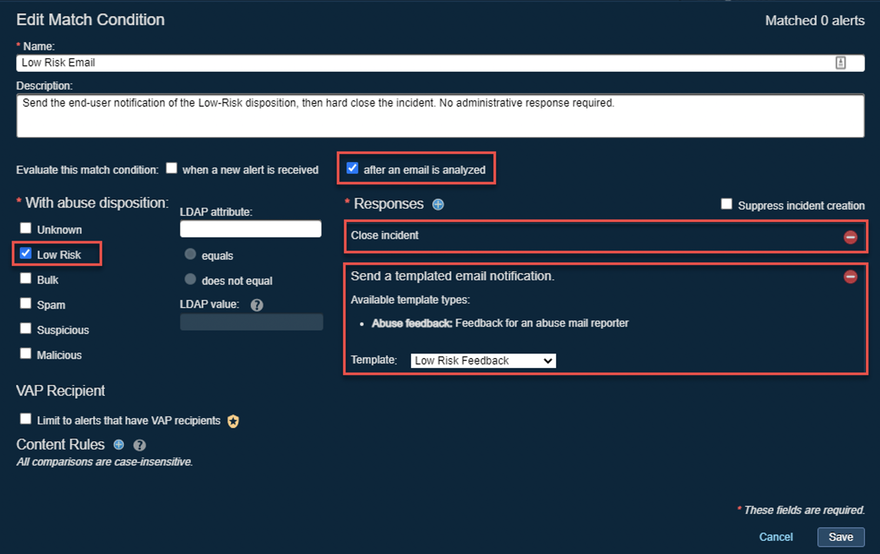
Task: Open Content Rules help icon
Action: pyautogui.click(x=139, y=445)
